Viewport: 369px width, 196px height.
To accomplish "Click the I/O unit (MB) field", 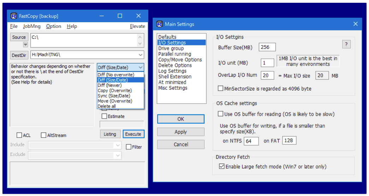I will 267,63.
